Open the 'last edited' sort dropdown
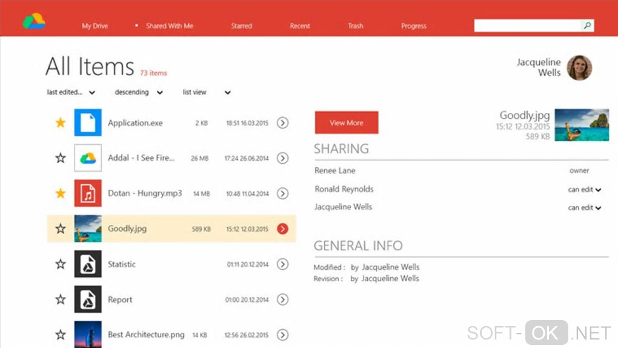The width and height of the screenshot is (618, 348). (x=71, y=92)
